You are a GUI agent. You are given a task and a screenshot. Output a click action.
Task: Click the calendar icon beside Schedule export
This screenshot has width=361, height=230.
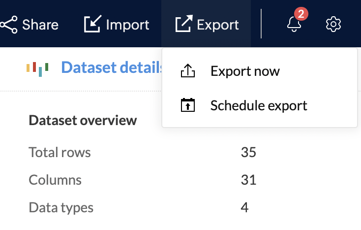pos(188,105)
